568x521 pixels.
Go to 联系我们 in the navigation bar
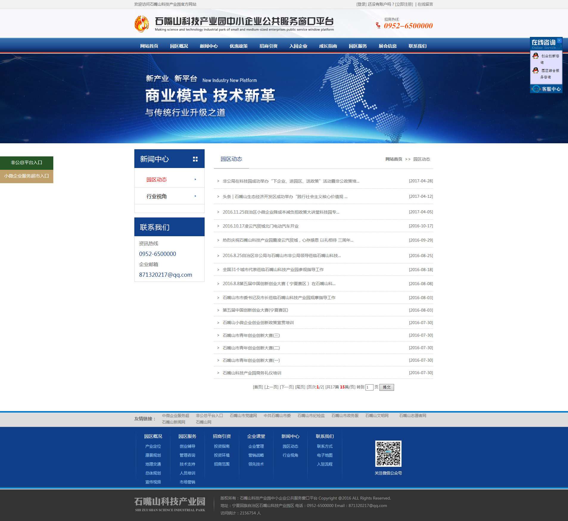[x=417, y=46]
